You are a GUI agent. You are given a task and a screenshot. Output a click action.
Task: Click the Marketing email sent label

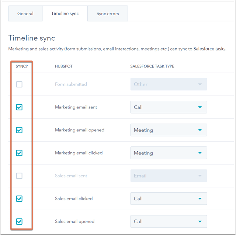tap(76, 107)
